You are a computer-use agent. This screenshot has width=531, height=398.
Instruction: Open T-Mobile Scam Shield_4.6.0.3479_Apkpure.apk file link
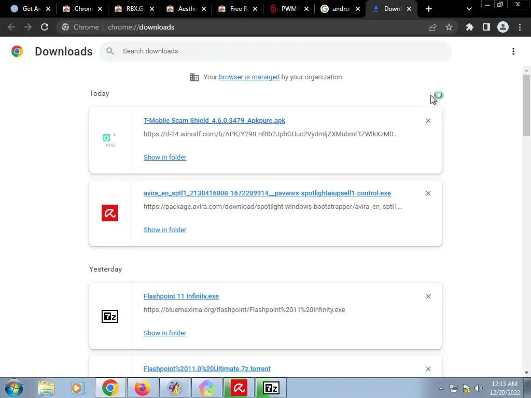(x=214, y=120)
